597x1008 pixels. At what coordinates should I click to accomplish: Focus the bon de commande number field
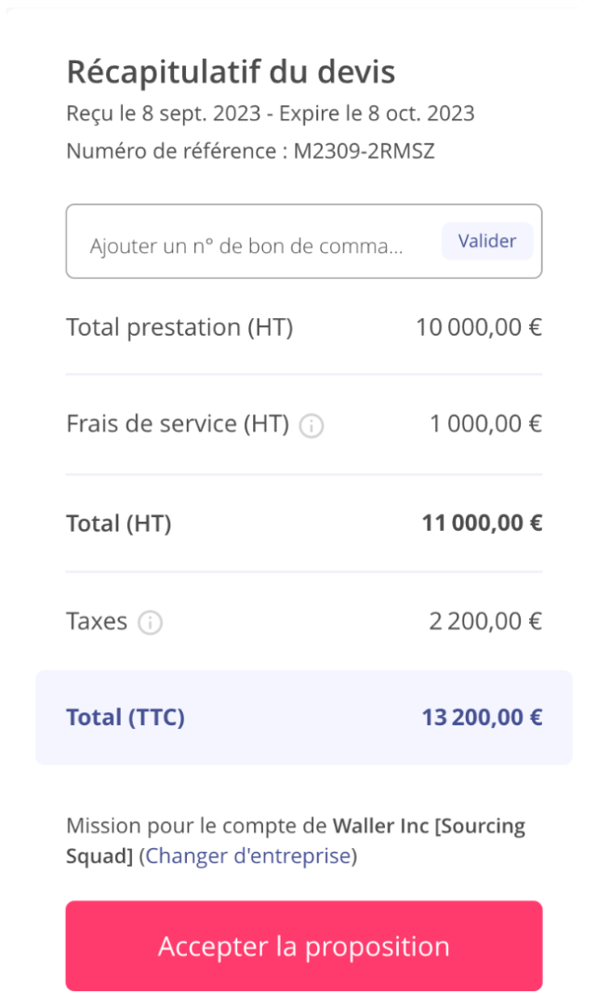tap(246, 245)
